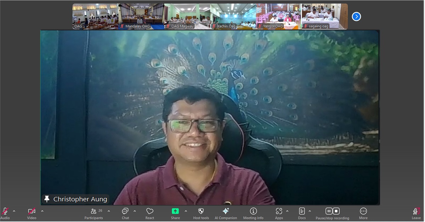Expand audio settings arrow next to Audio

tap(14, 211)
